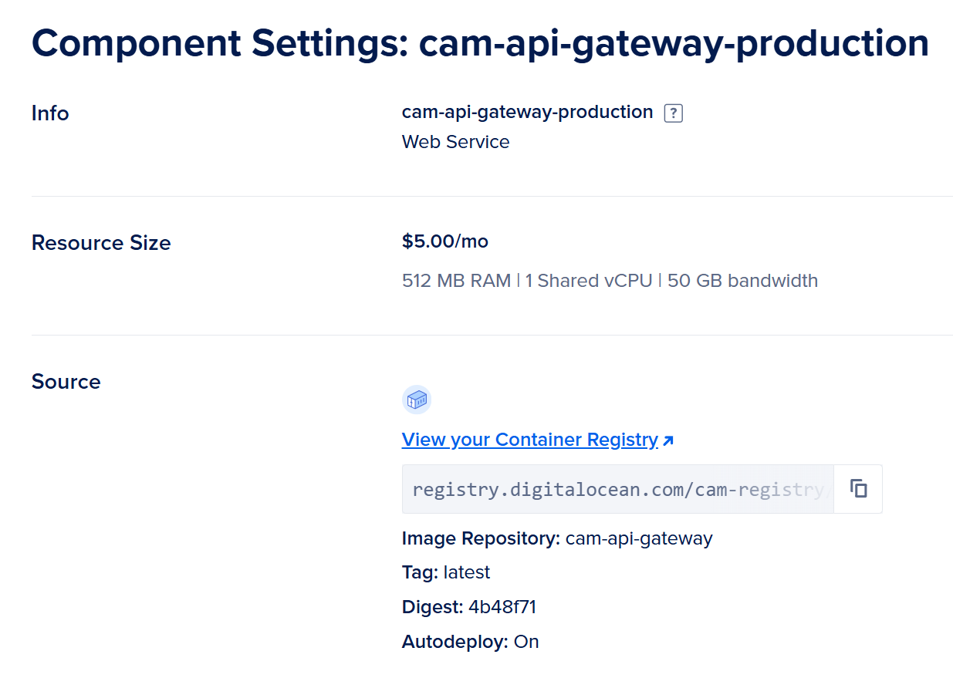The height and width of the screenshot is (678, 953).
Task: Open the View your Container Registry link
Action: coord(529,440)
